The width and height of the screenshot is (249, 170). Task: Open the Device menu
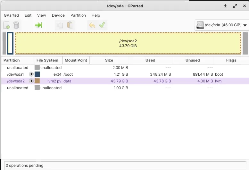[x=58, y=15]
